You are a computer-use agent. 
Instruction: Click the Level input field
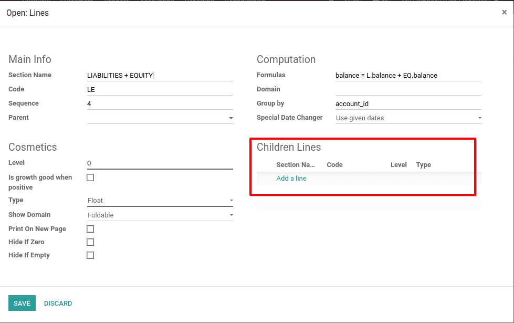(x=160, y=163)
